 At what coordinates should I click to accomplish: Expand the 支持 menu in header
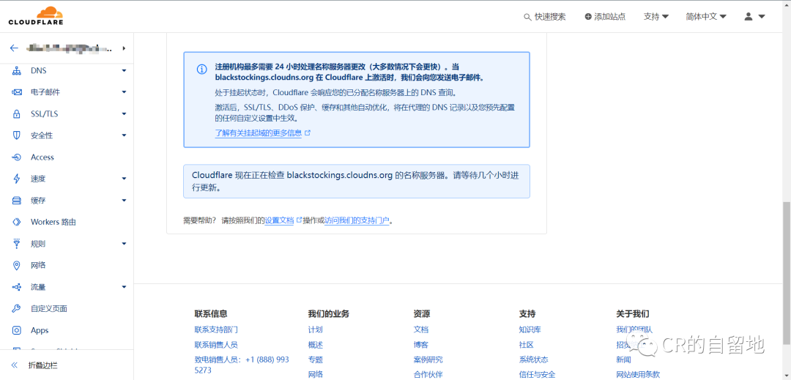[x=656, y=16]
